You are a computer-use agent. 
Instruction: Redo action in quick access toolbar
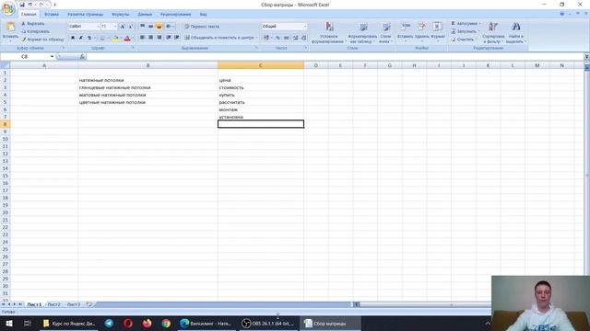pos(41,5)
